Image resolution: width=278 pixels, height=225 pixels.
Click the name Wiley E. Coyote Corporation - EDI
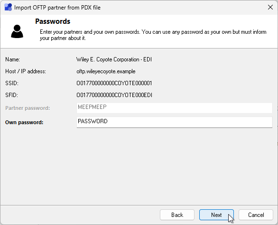click(x=114, y=59)
